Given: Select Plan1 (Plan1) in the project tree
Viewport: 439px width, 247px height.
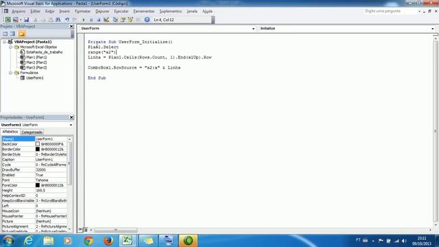Looking at the screenshot, I should [36, 57].
